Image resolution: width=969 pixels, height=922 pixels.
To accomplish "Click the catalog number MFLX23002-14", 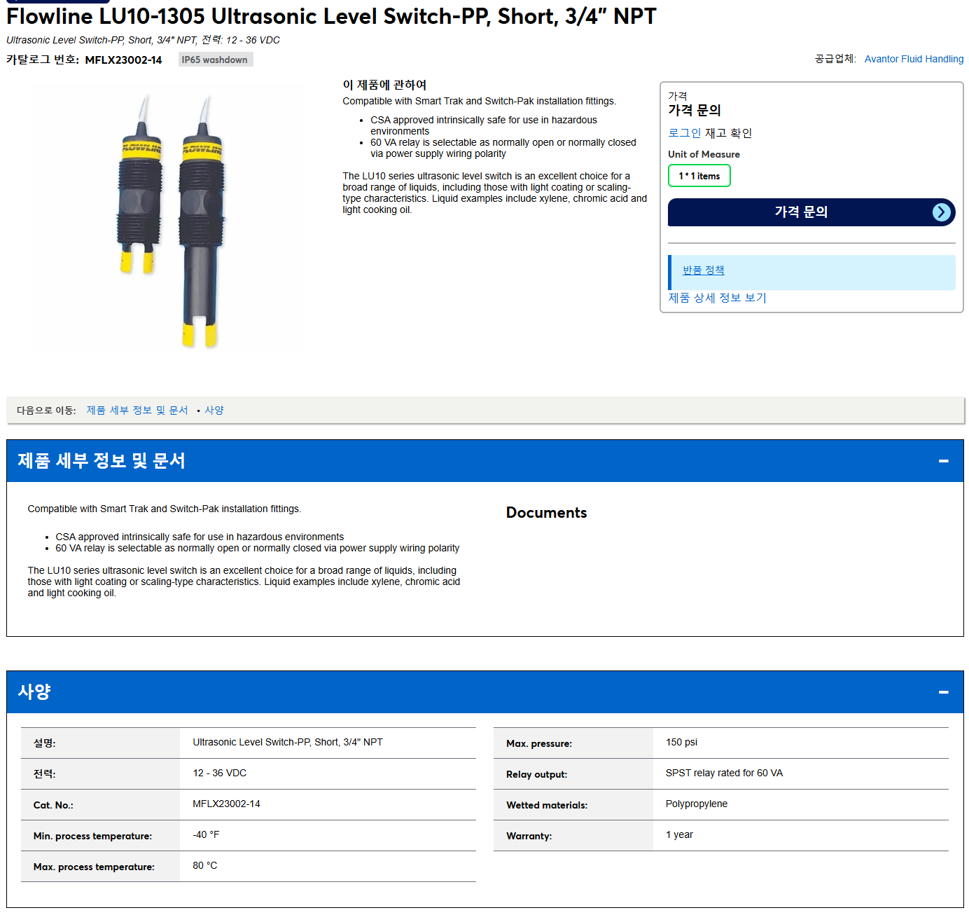I will [123, 60].
